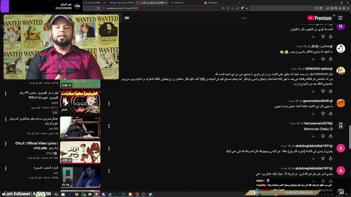Go to YouTube Premium home logo
Screen dimensions: 351x197
click(319, 18)
